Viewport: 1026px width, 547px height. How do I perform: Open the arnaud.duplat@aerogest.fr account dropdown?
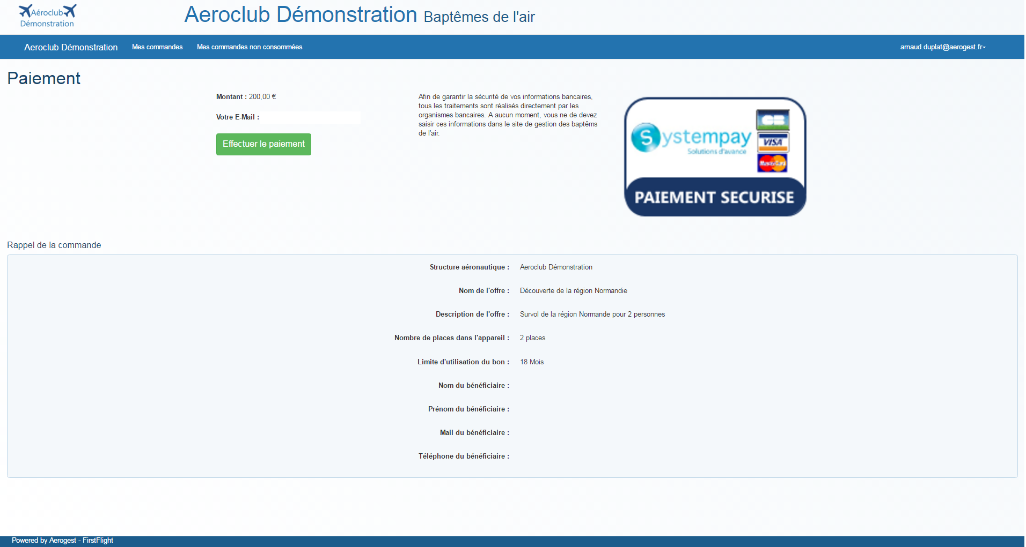943,47
